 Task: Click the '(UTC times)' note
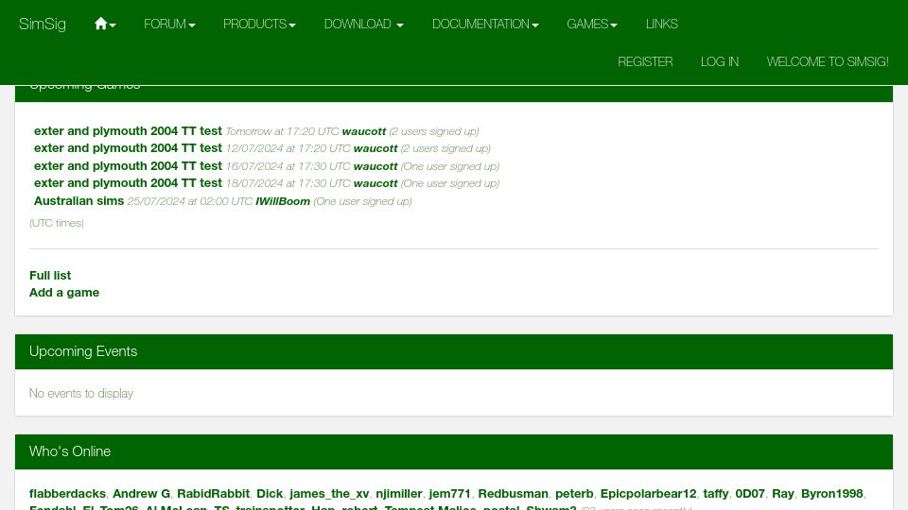57,223
